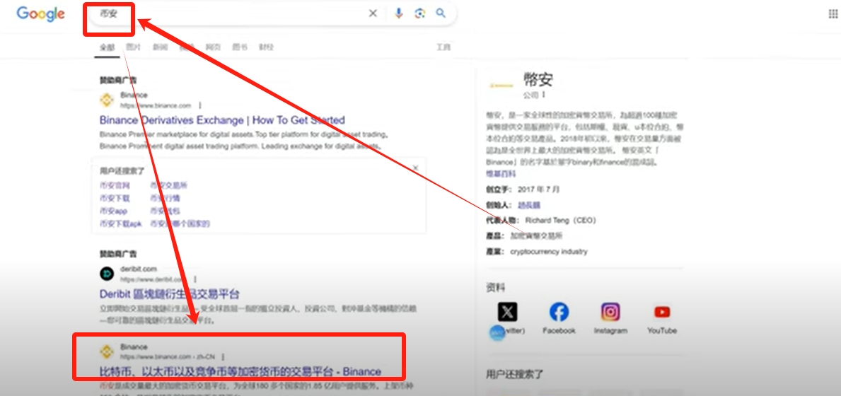Switch to the 图片 tab
This screenshot has width=841, height=396.
[x=133, y=47]
